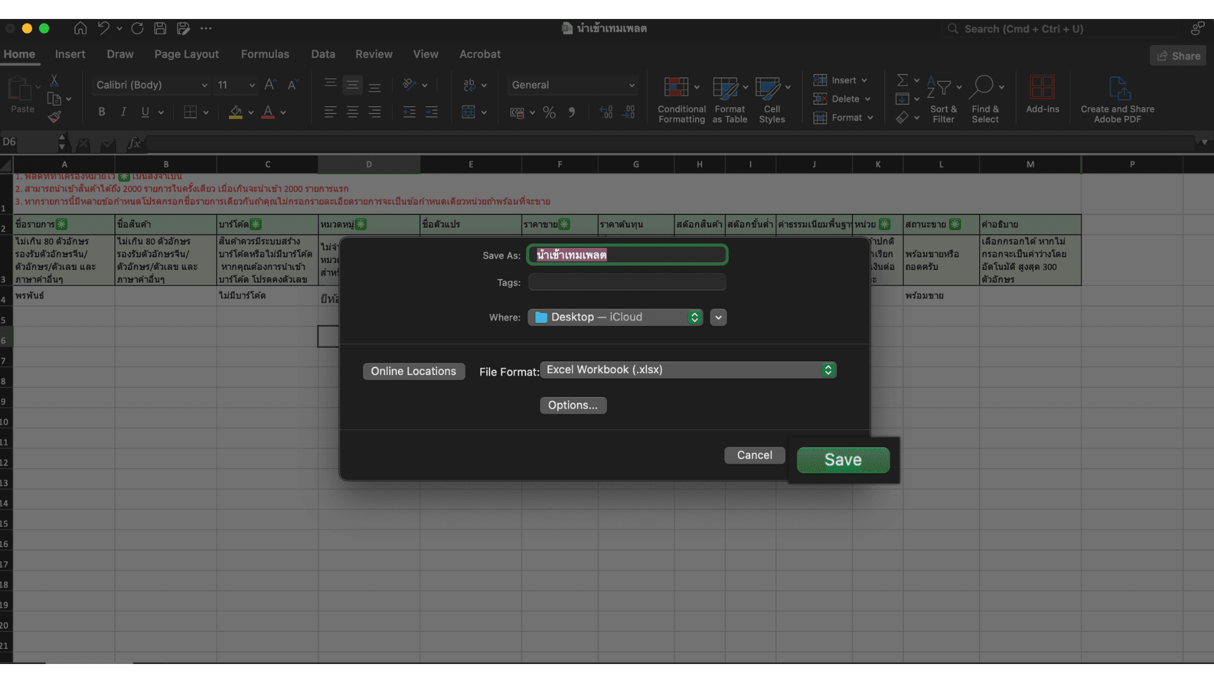Expand the save dialog with chevron button
The height and width of the screenshot is (683, 1214).
(x=718, y=317)
